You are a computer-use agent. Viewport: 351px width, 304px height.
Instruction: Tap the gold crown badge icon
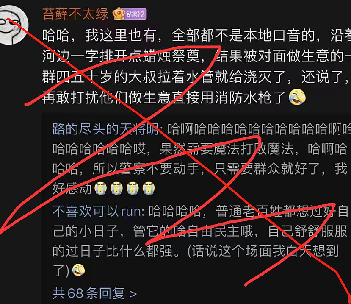pyautogui.click(x=119, y=14)
